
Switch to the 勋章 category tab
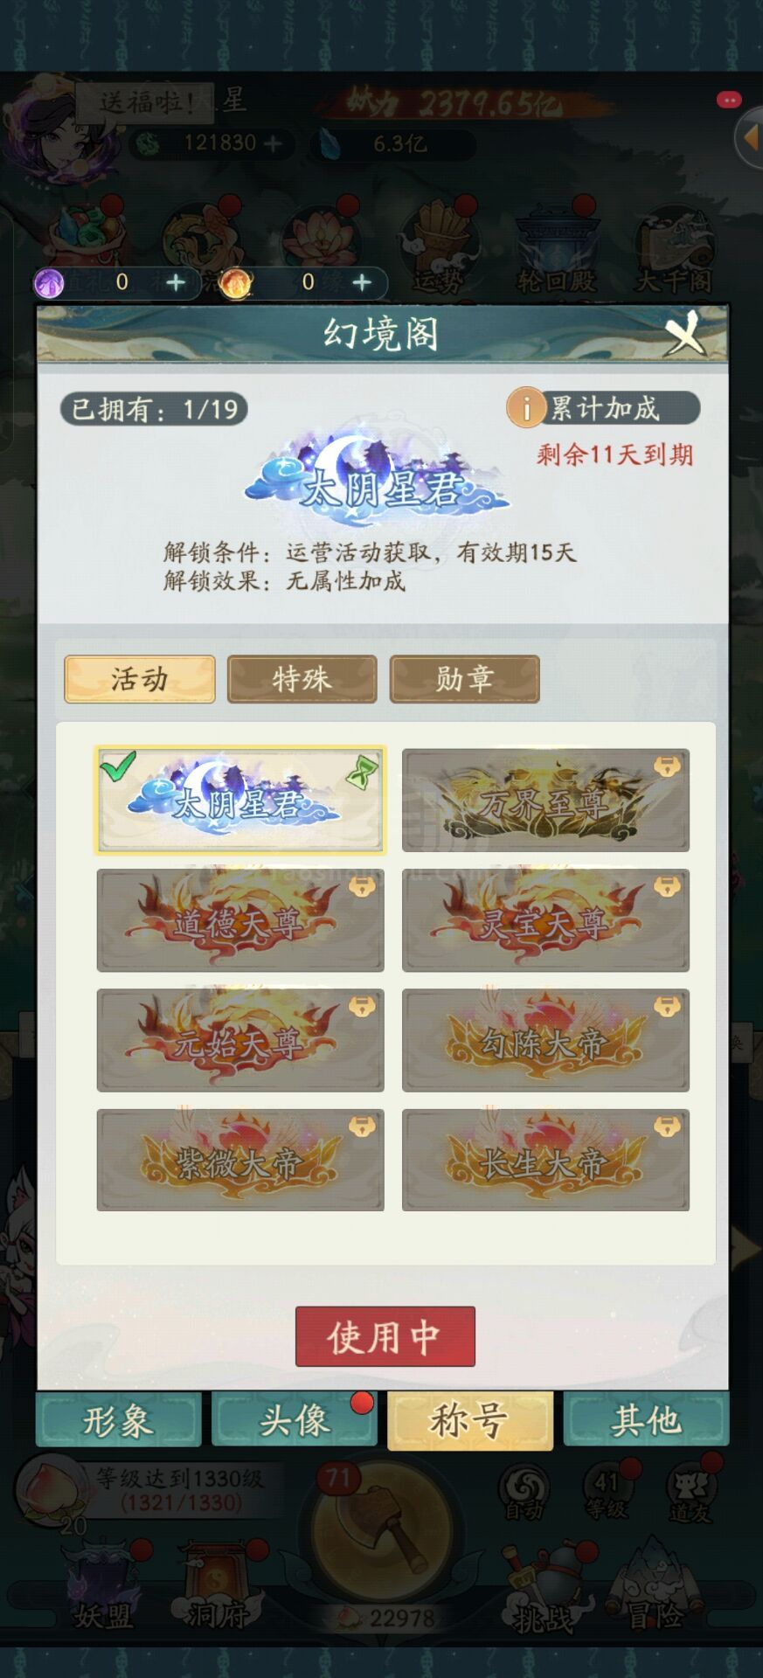pos(464,679)
